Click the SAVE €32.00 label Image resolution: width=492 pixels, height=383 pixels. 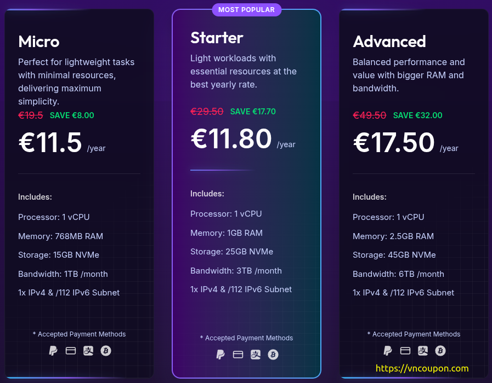pos(417,115)
